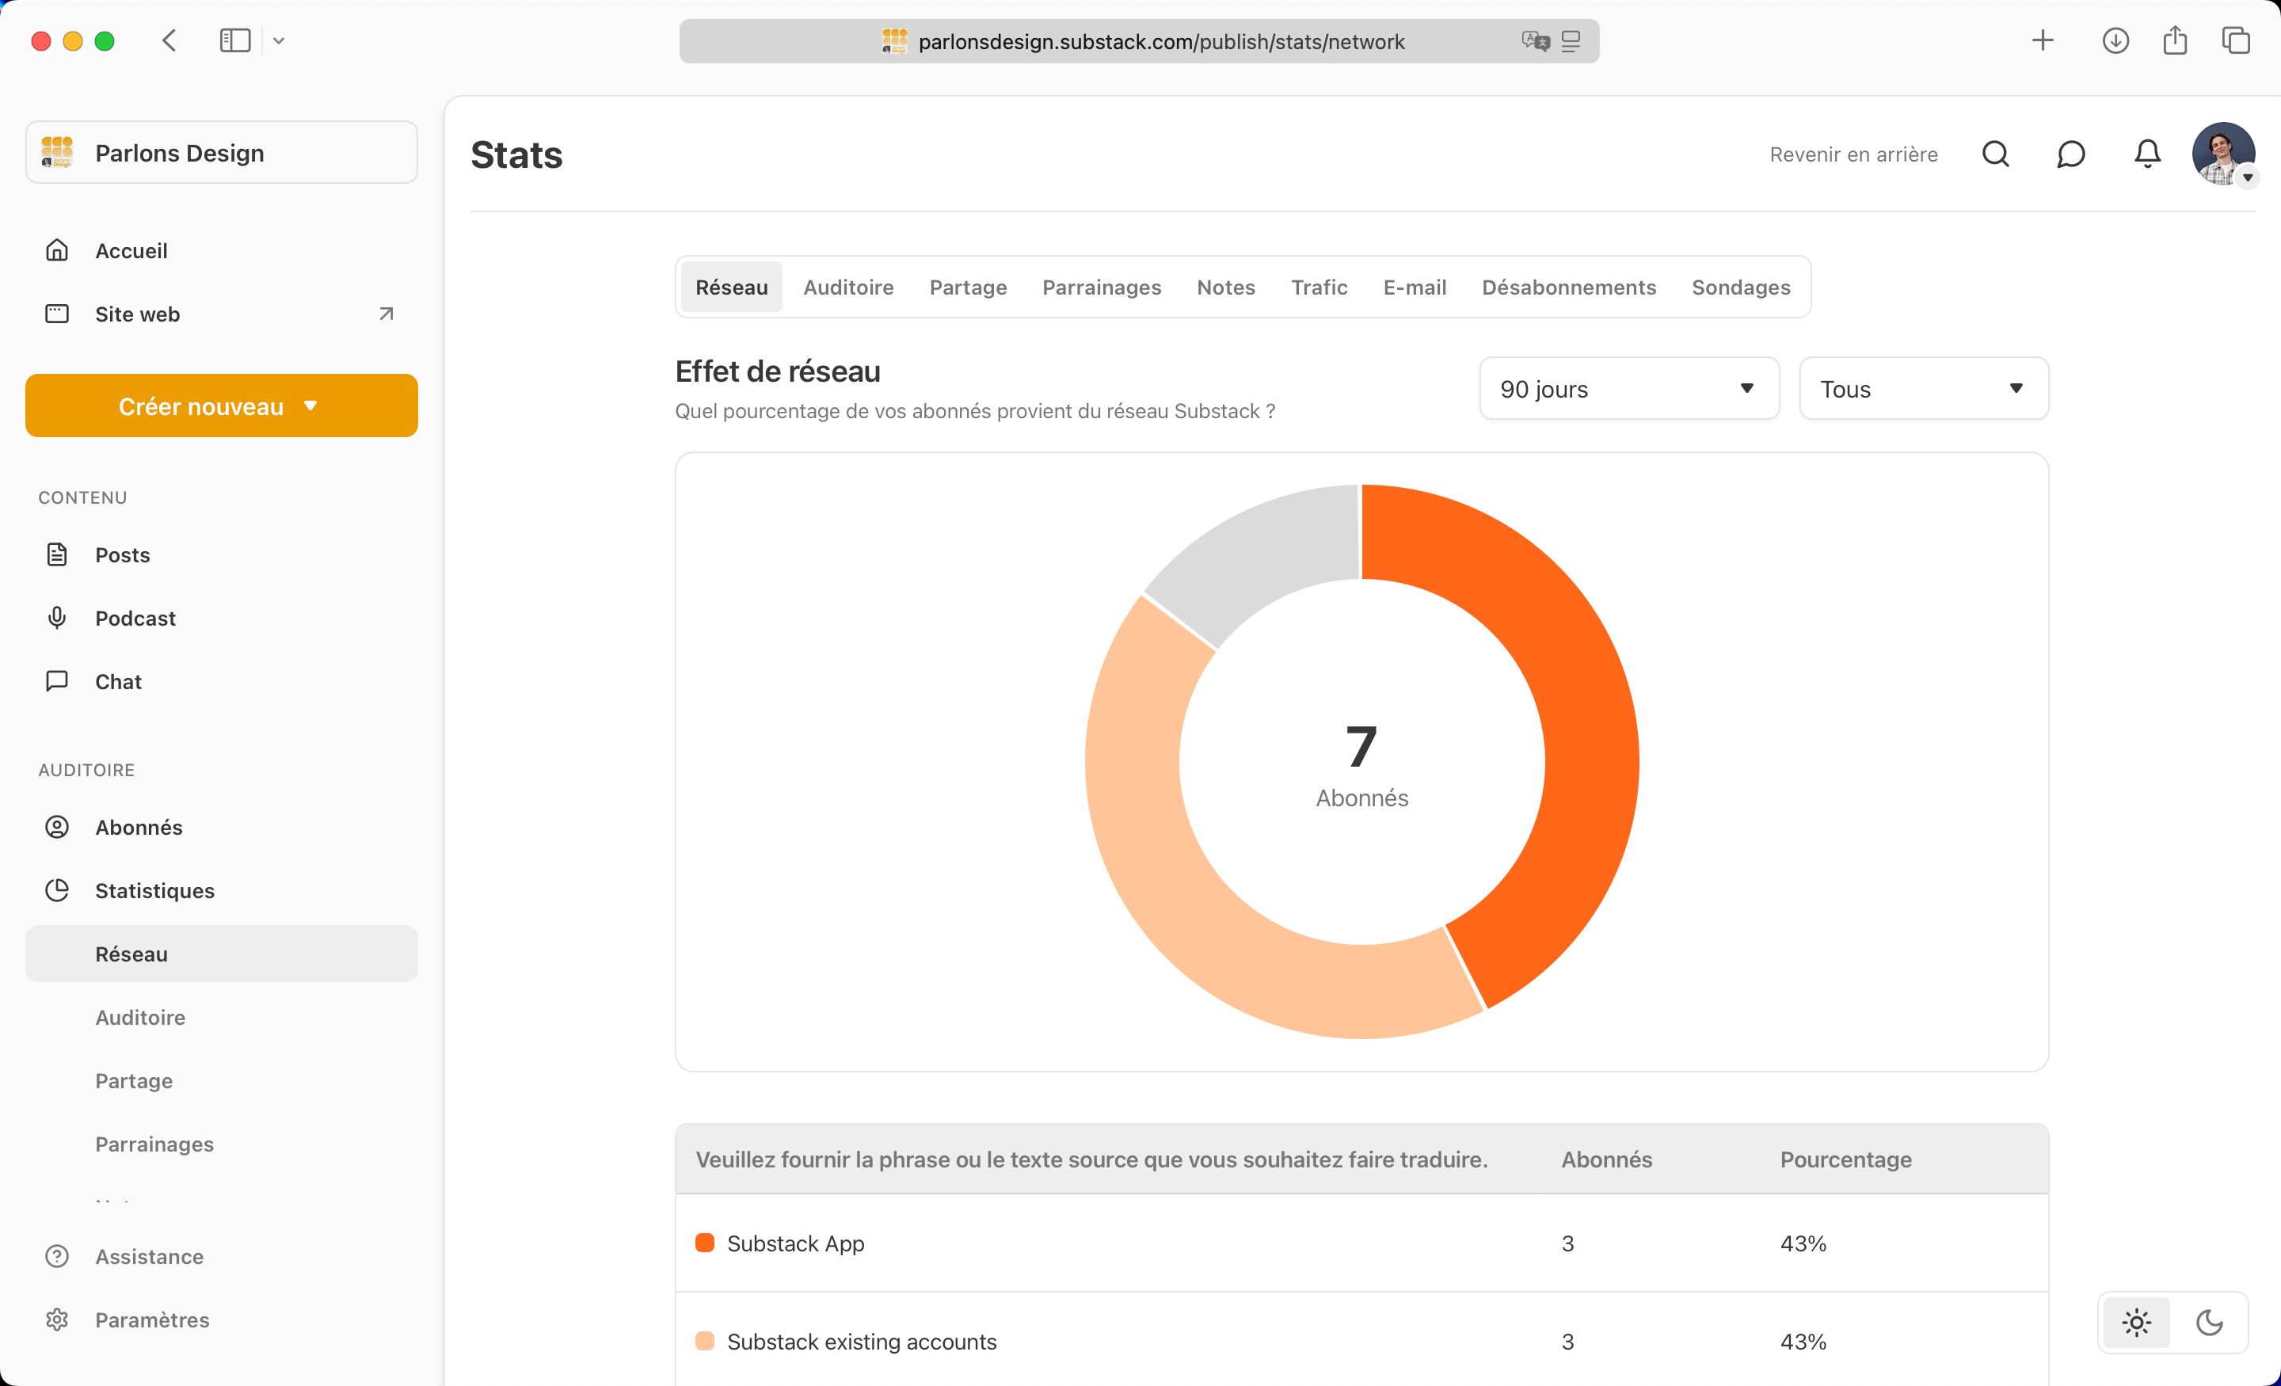
Task: Switch to the Parrainages tab
Action: pos(1102,287)
